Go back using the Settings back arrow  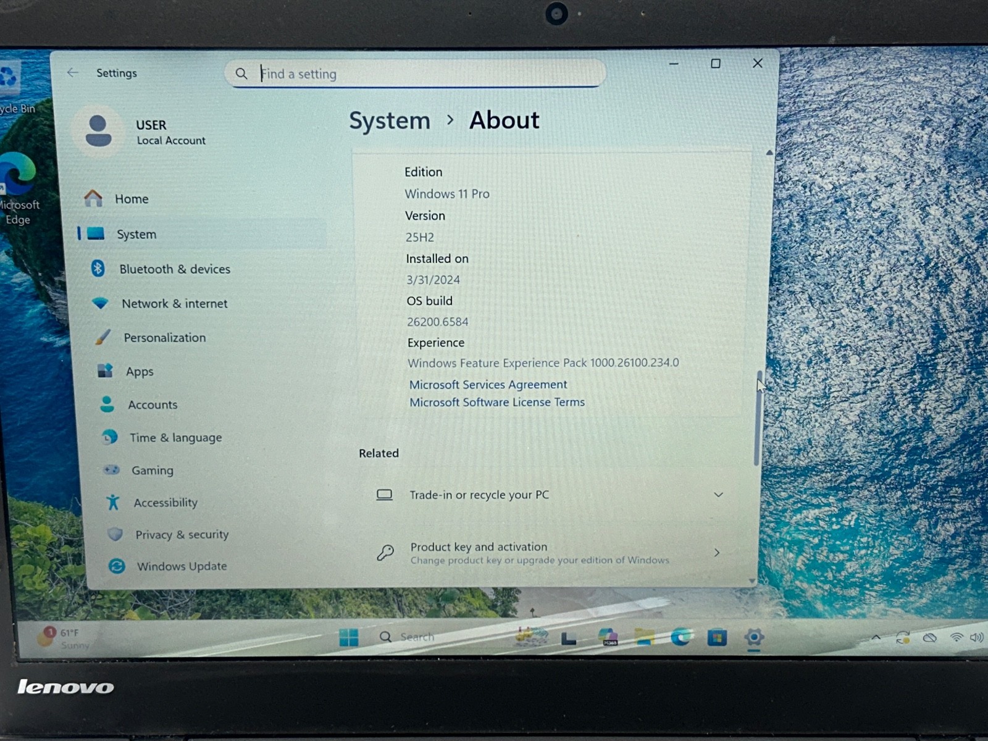72,73
